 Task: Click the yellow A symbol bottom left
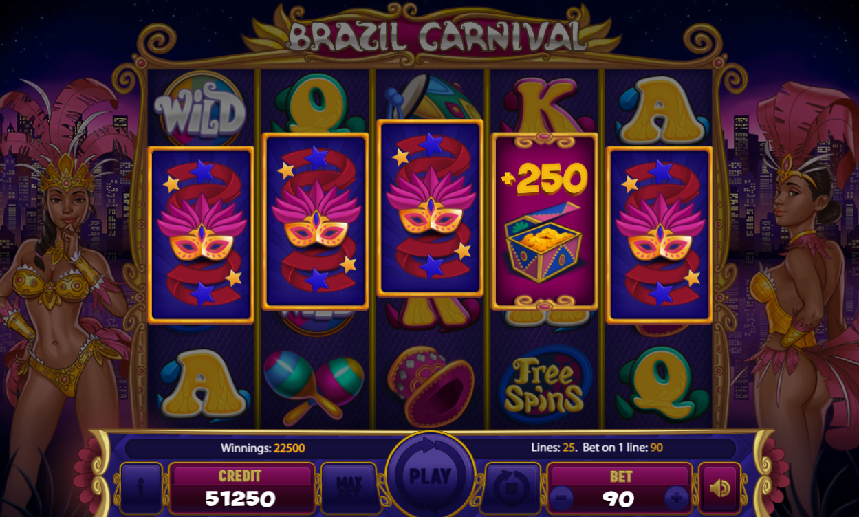201,385
